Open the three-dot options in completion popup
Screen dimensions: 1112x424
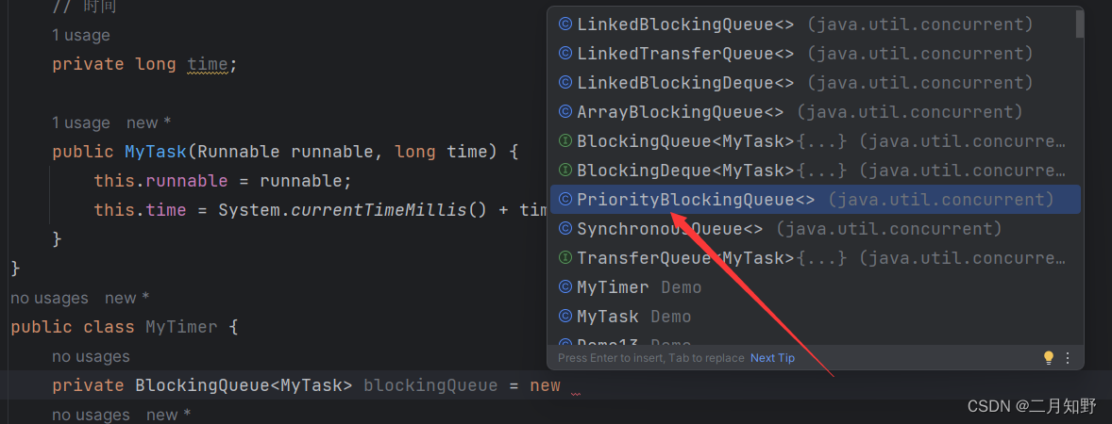click(x=1068, y=358)
